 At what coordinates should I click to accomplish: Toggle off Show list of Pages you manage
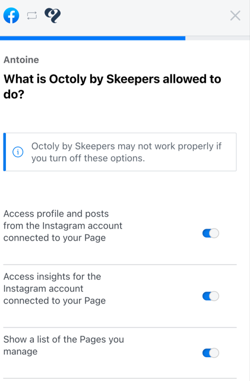(x=211, y=353)
